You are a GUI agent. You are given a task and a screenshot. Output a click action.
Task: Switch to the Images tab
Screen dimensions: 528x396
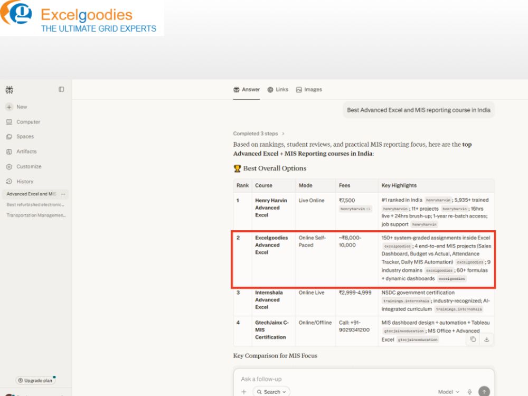[x=309, y=90]
